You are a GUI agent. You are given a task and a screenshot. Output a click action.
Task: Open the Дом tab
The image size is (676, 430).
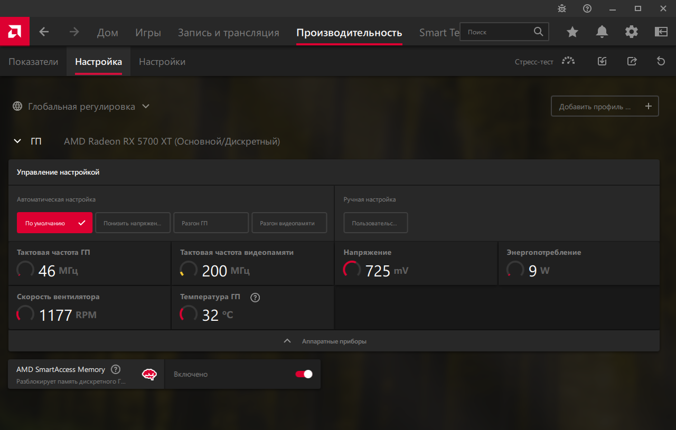pyautogui.click(x=108, y=33)
